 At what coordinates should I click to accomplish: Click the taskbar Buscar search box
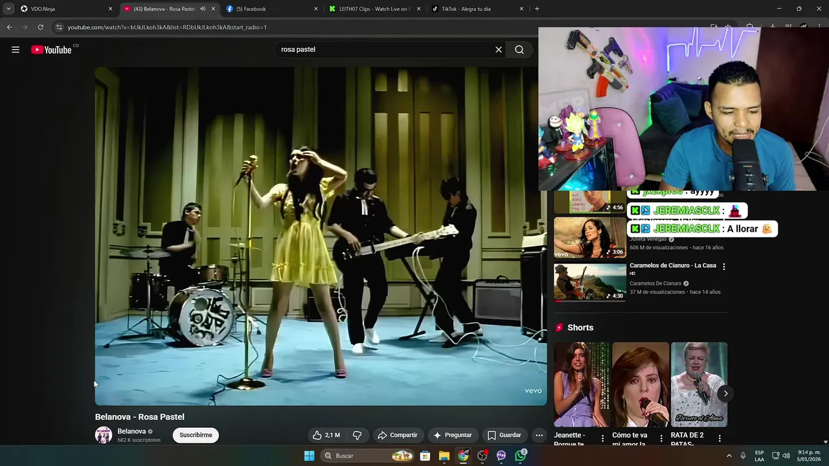coord(368,456)
